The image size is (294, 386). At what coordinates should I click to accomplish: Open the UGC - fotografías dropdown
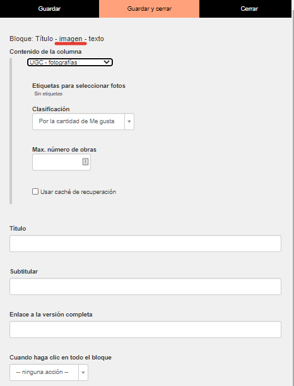pyautogui.click(x=70, y=63)
